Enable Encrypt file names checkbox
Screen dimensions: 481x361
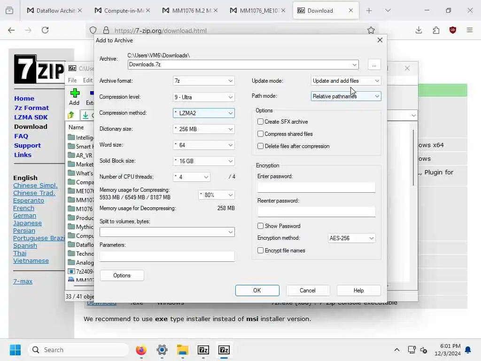tap(260, 251)
